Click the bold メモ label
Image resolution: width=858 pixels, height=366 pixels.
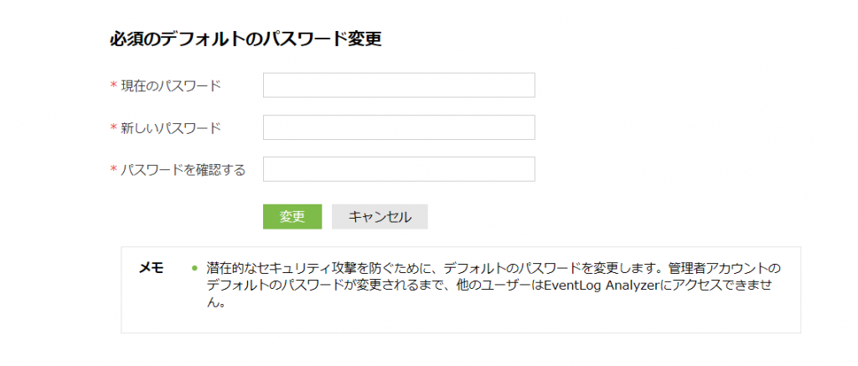tap(151, 269)
